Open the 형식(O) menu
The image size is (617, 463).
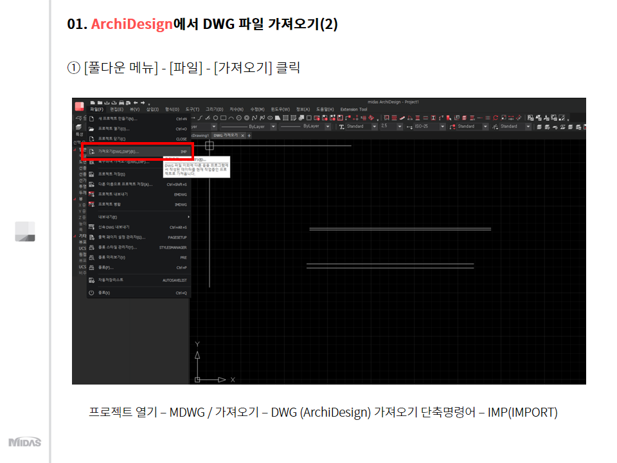coord(172,109)
